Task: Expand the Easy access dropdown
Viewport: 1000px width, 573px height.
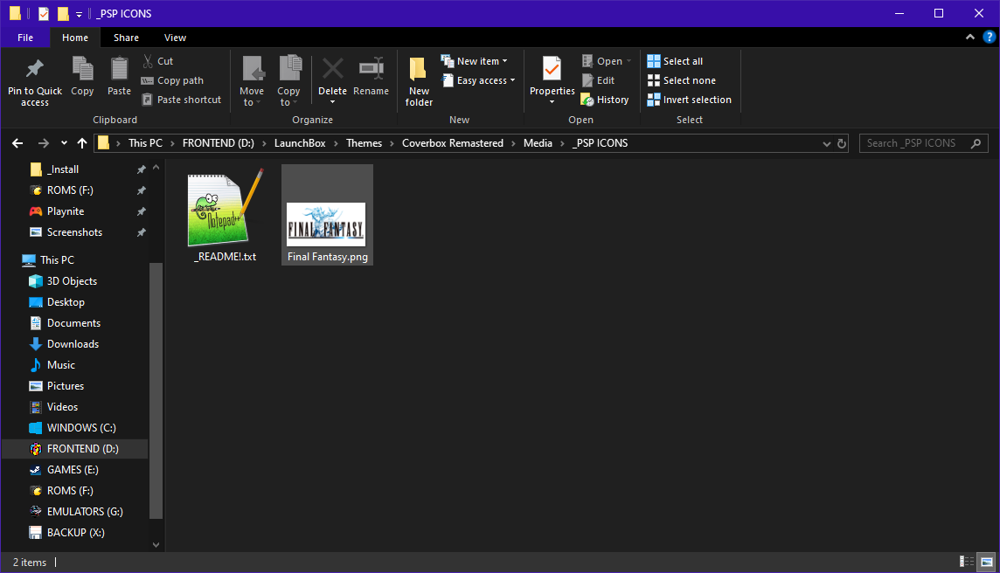Action: [x=478, y=80]
